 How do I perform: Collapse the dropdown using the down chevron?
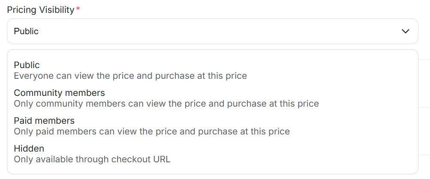[405, 31]
